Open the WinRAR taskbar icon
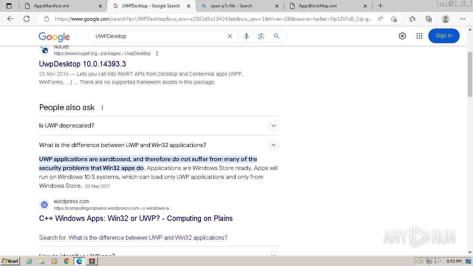 pyautogui.click(x=92, y=261)
